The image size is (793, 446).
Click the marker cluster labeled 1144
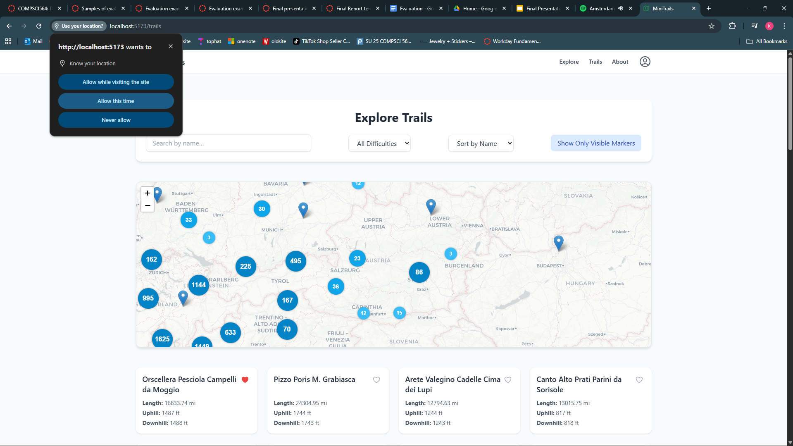point(198,285)
